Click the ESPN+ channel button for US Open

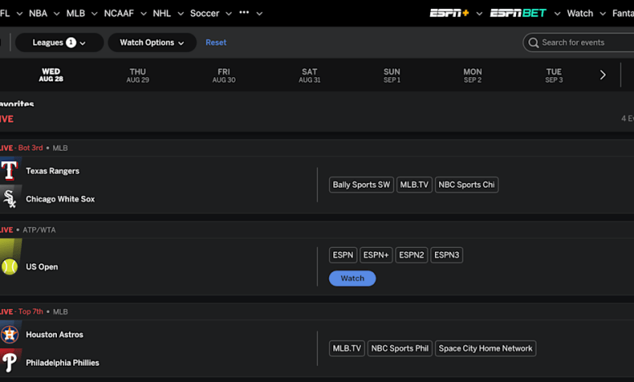(376, 255)
